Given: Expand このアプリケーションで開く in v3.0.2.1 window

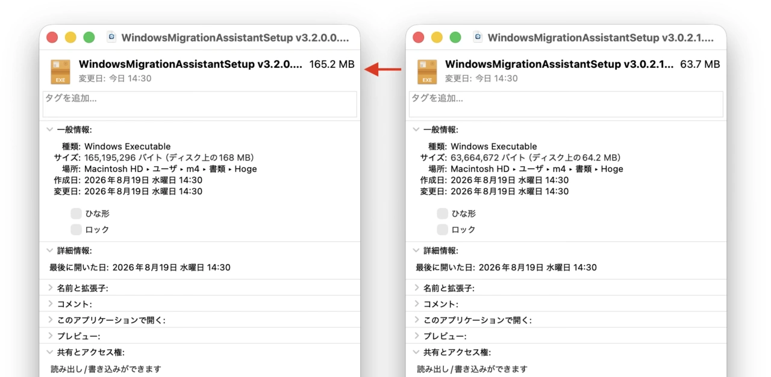Looking at the screenshot, I should pos(416,320).
